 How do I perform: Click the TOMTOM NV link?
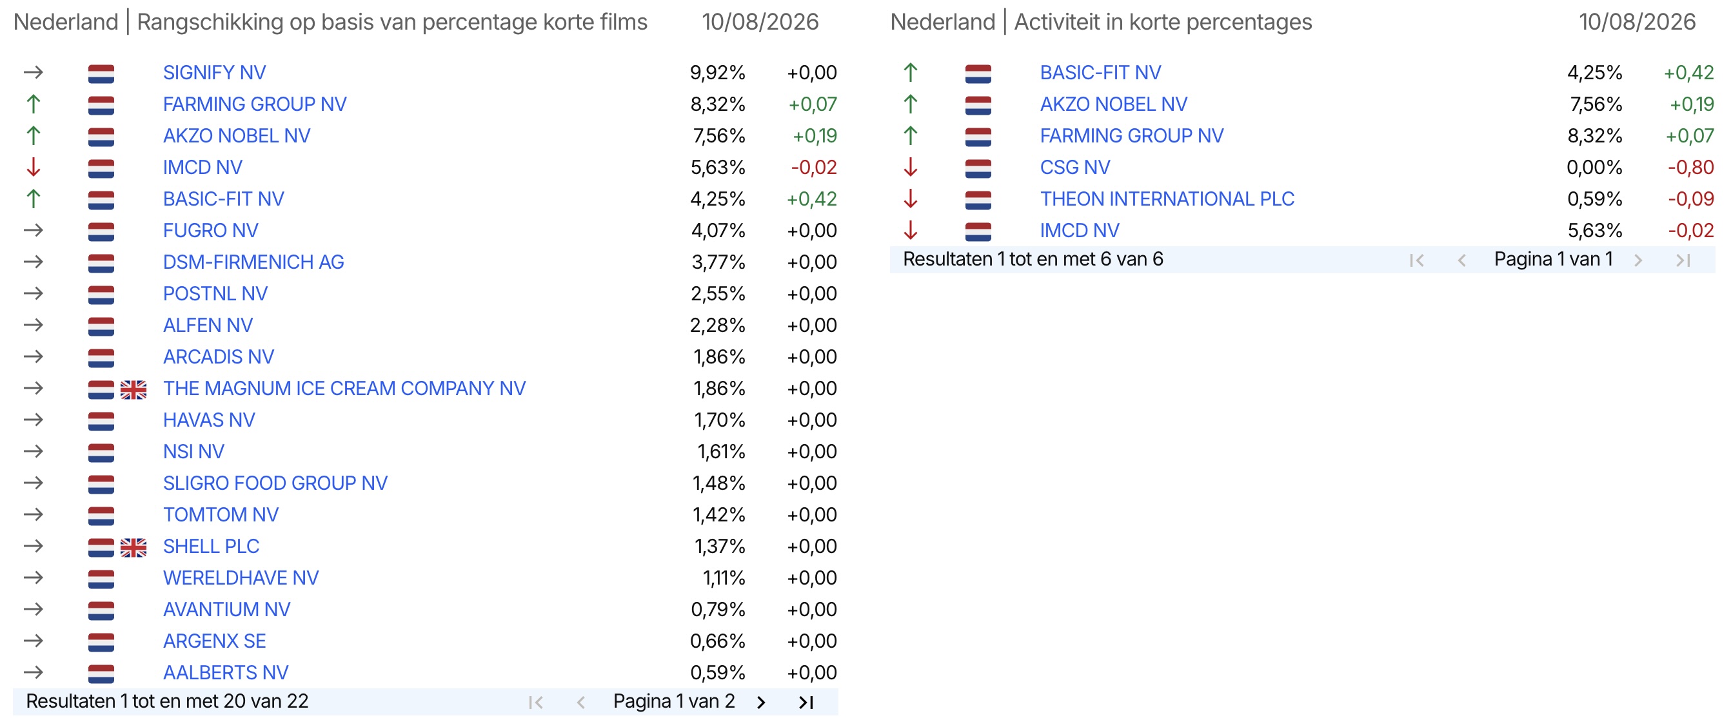(221, 514)
